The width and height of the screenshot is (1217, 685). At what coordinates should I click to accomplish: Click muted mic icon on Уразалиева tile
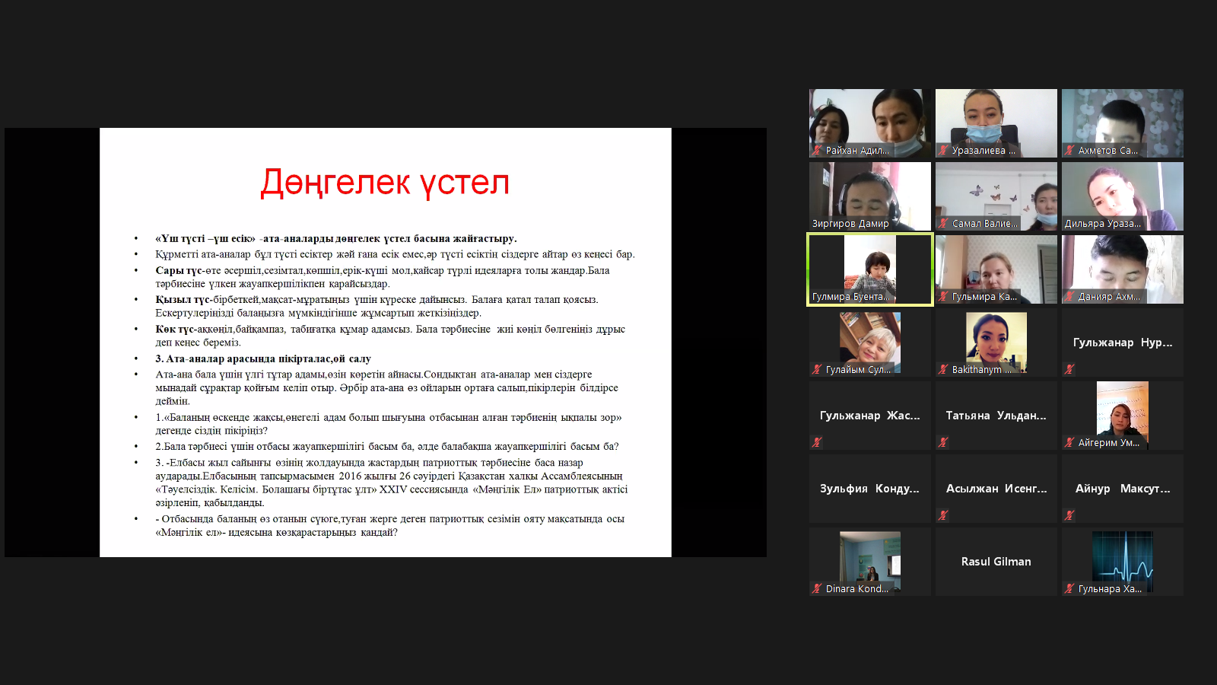click(x=944, y=151)
